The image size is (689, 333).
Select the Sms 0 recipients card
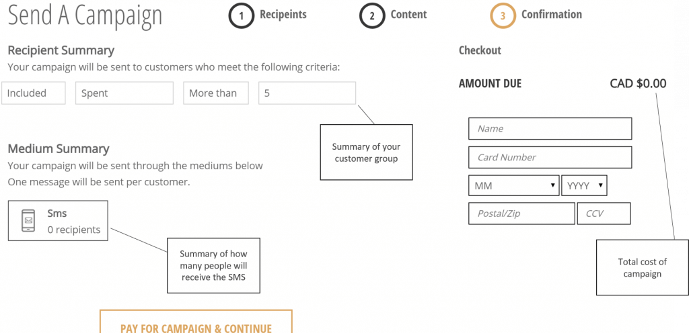58,221
